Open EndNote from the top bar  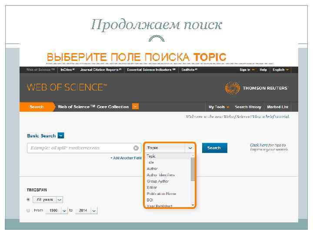pyautogui.click(x=189, y=70)
